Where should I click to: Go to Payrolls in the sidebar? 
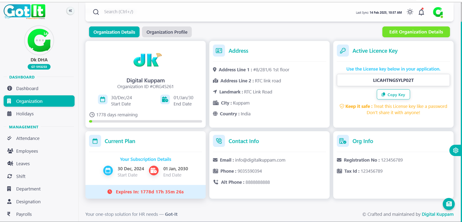point(24,214)
